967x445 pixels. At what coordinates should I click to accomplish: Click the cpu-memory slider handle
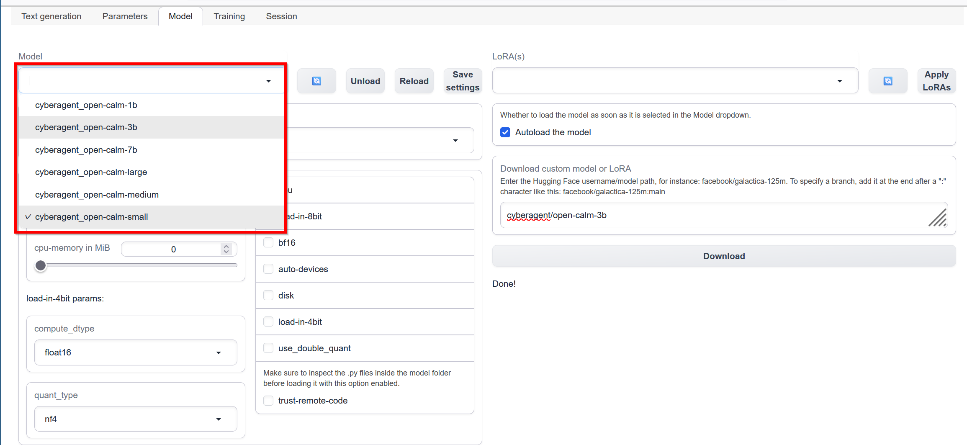click(41, 265)
